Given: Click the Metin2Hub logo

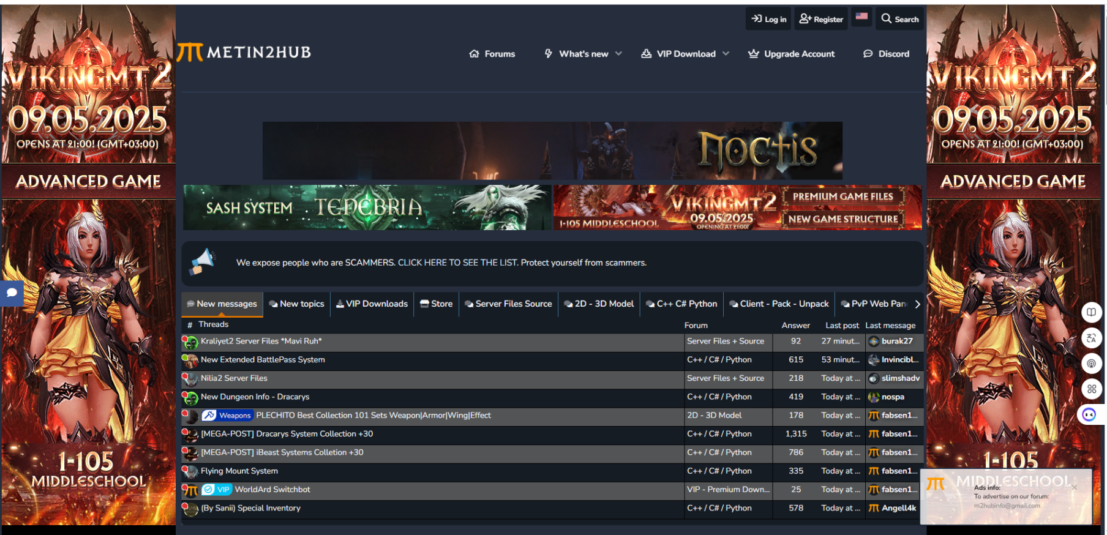Looking at the screenshot, I should [244, 53].
